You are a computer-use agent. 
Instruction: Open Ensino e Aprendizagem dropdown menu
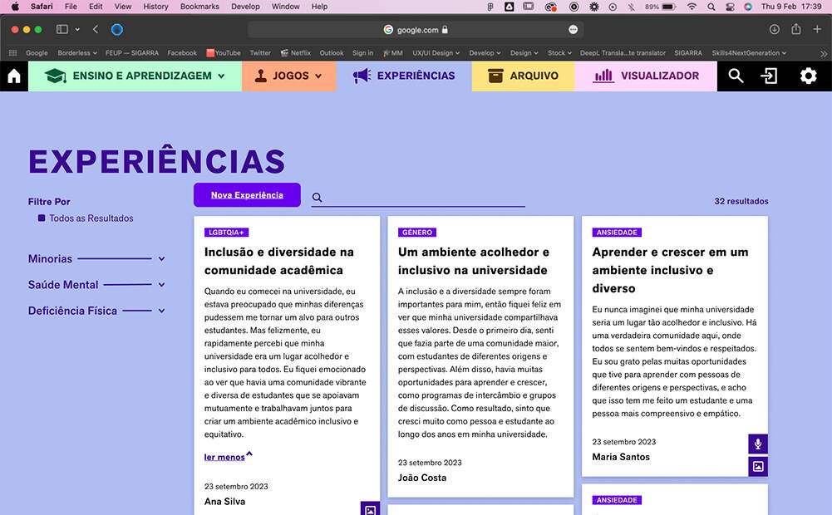click(135, 76)
